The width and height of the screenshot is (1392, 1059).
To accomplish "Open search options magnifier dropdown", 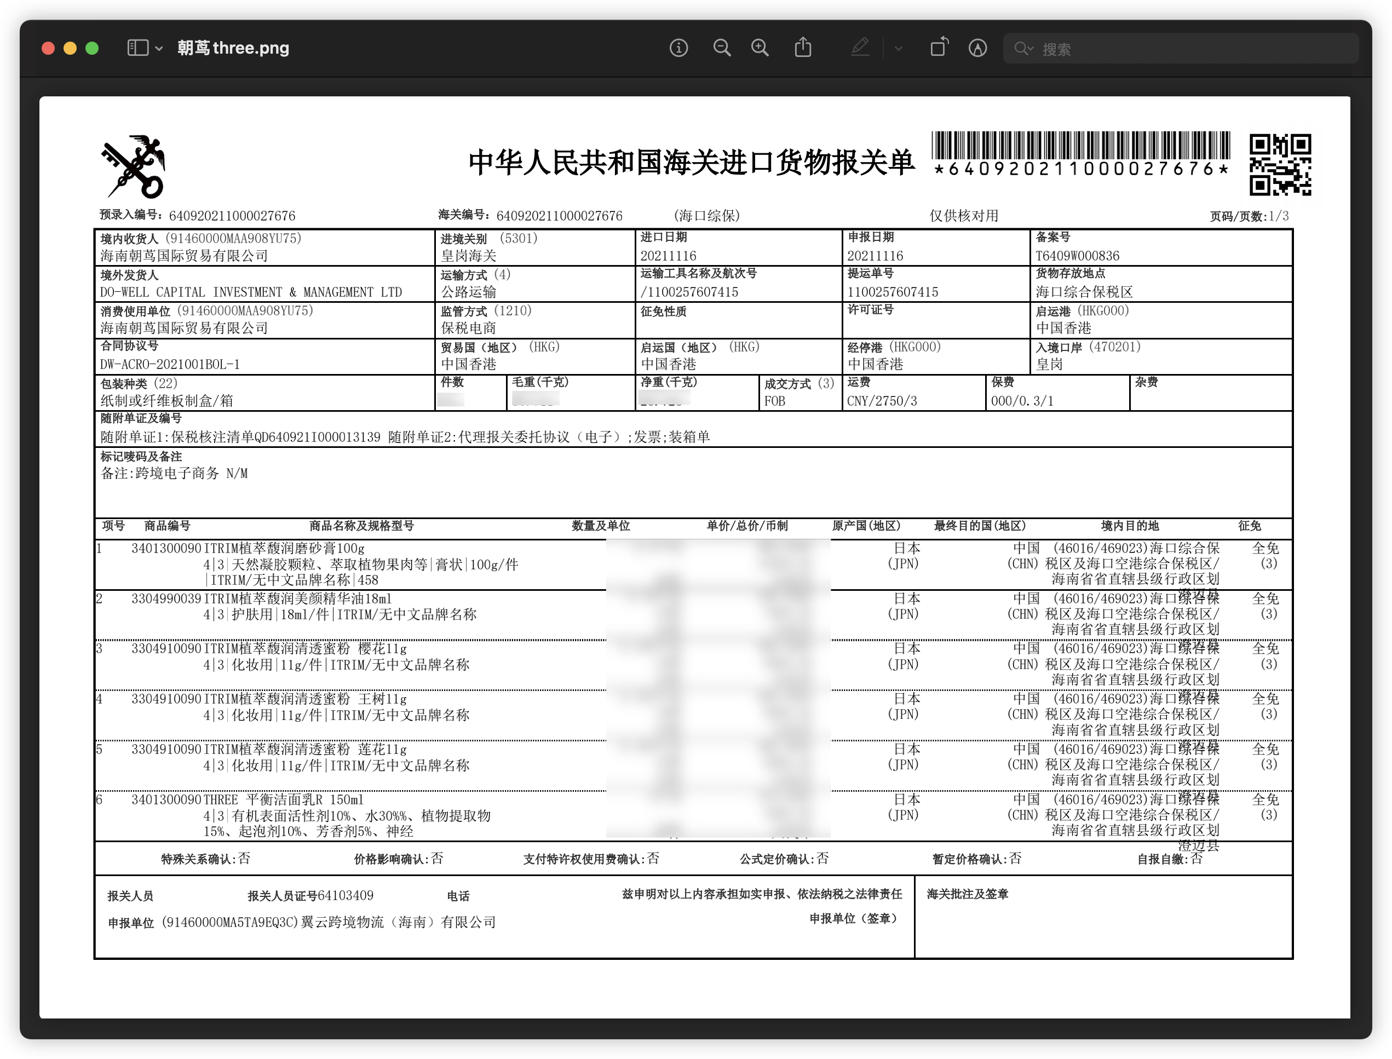I will pyautogui.click(x=1023, y=49).
